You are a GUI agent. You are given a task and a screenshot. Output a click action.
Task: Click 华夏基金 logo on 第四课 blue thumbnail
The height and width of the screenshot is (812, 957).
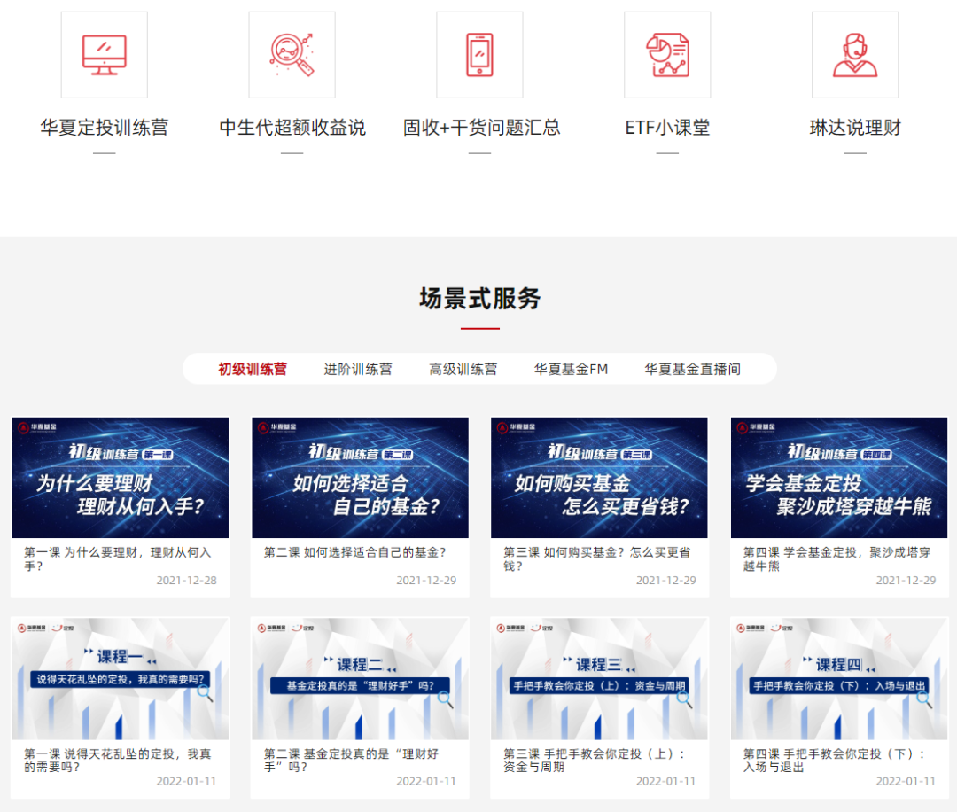pos(756,427)
